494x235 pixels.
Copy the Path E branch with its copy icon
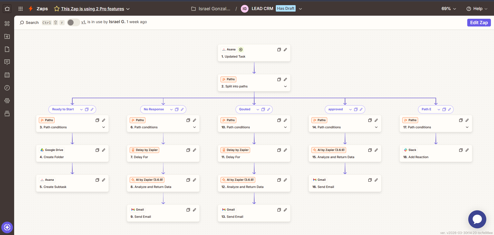pyautogui.click(x=444, y=109)
